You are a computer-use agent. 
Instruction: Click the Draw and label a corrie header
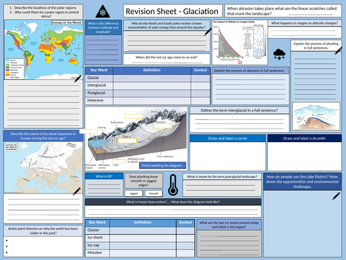(x=228, y=139)
